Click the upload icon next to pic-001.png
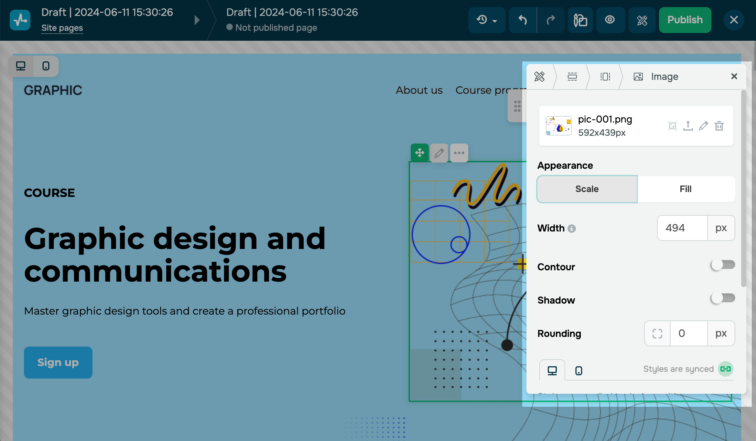The height and width of the screenshot is (441, 756). coord(688,126)
